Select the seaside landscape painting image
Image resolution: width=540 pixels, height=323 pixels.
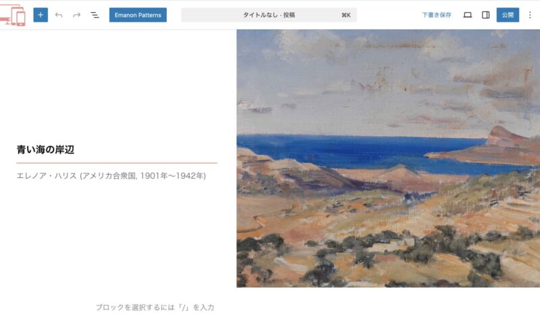[388, 158]
